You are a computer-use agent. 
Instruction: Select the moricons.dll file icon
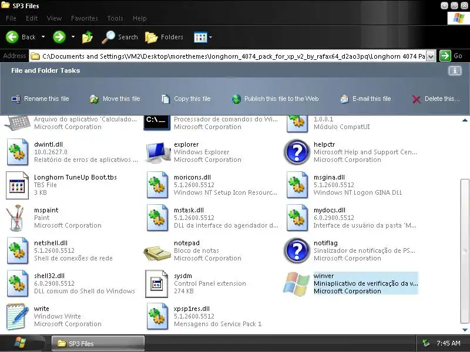pyautogui.click(x=157, y=185)
